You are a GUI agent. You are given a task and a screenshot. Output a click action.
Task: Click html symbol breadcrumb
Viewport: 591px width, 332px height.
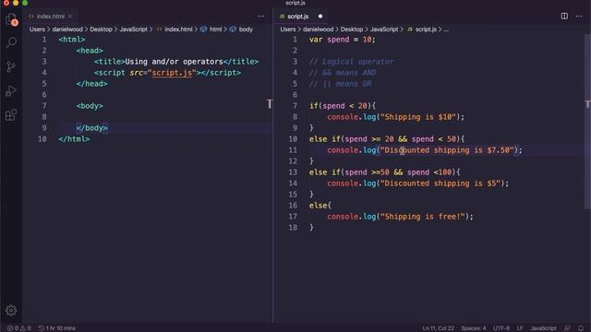click(211, 29)
